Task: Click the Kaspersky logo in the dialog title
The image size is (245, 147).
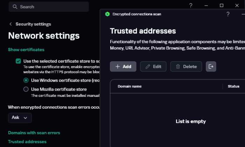Action: (107, 14)
